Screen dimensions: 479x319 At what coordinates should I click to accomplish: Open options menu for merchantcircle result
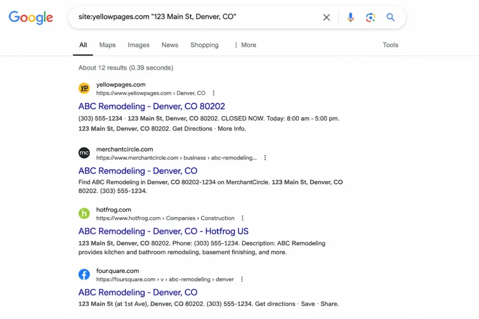click(x=265, y=158)
